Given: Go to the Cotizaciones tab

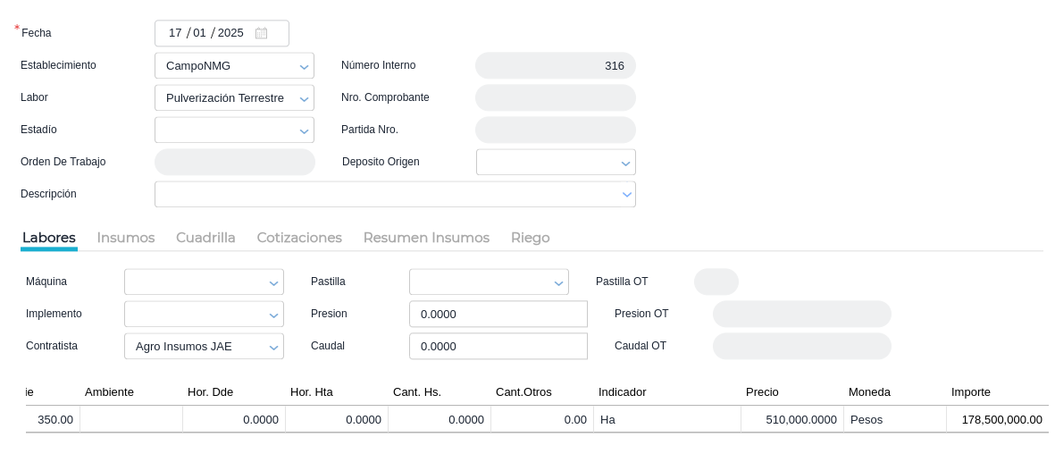Looking at the screenshot, I should (x=299, y=238).
